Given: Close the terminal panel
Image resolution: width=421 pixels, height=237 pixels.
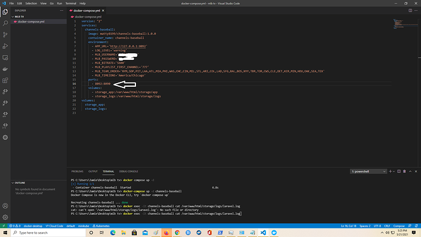Looking at the screenshot, I should pos(416,172).
